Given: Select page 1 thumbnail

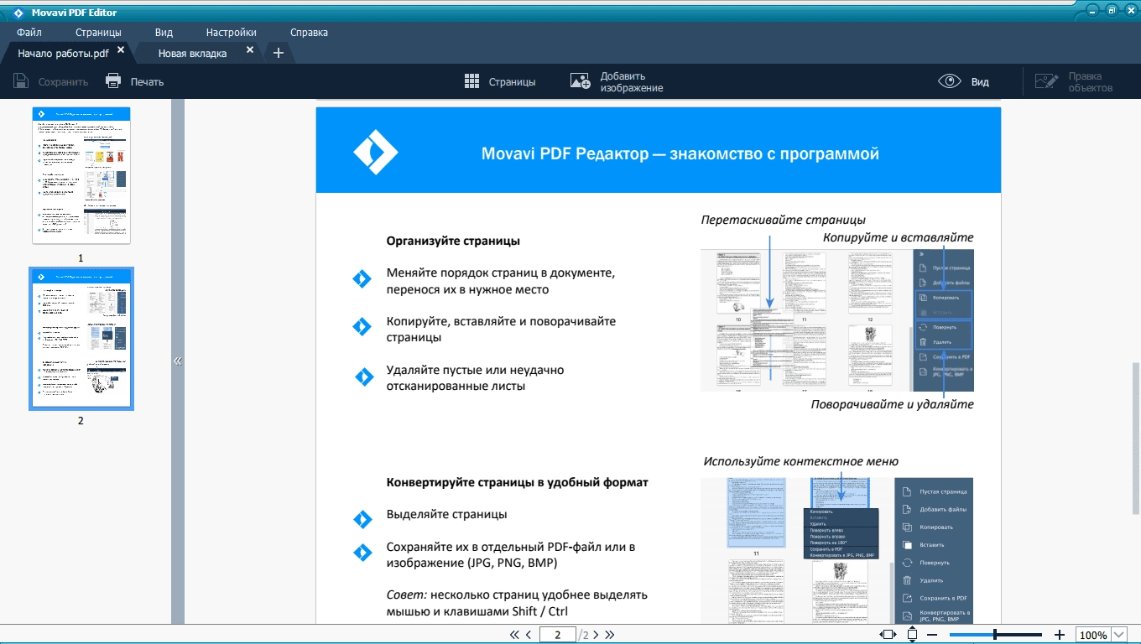Looking at the screenshot, I should (x=81, y=175).
